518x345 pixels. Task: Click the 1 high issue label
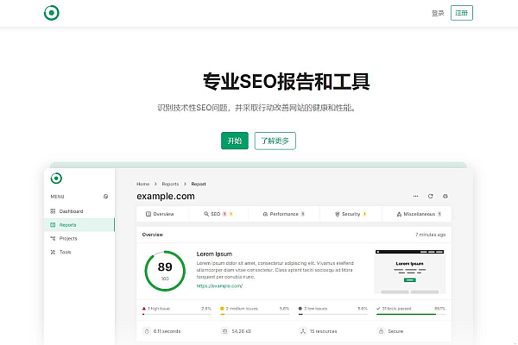click(x=159, y=309)
